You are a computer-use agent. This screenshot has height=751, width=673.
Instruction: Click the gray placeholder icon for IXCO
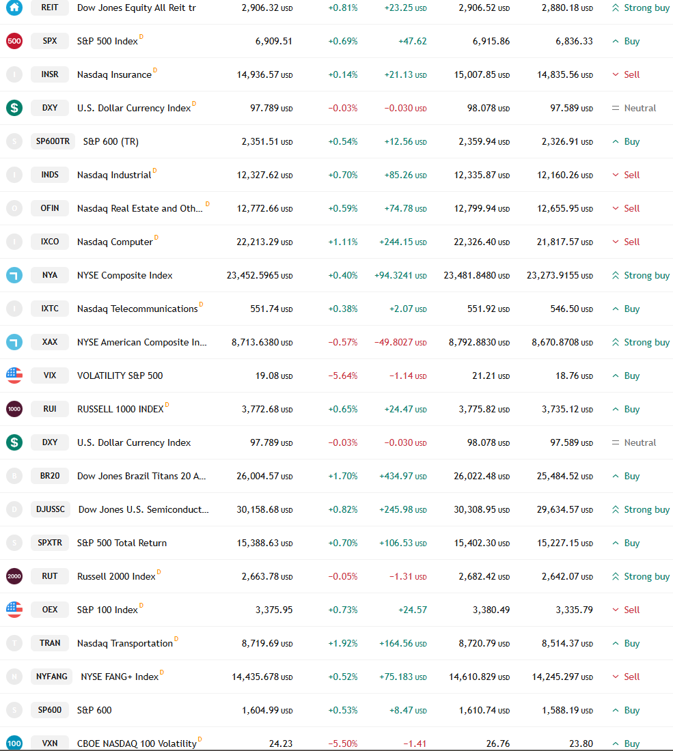[14, 242]
